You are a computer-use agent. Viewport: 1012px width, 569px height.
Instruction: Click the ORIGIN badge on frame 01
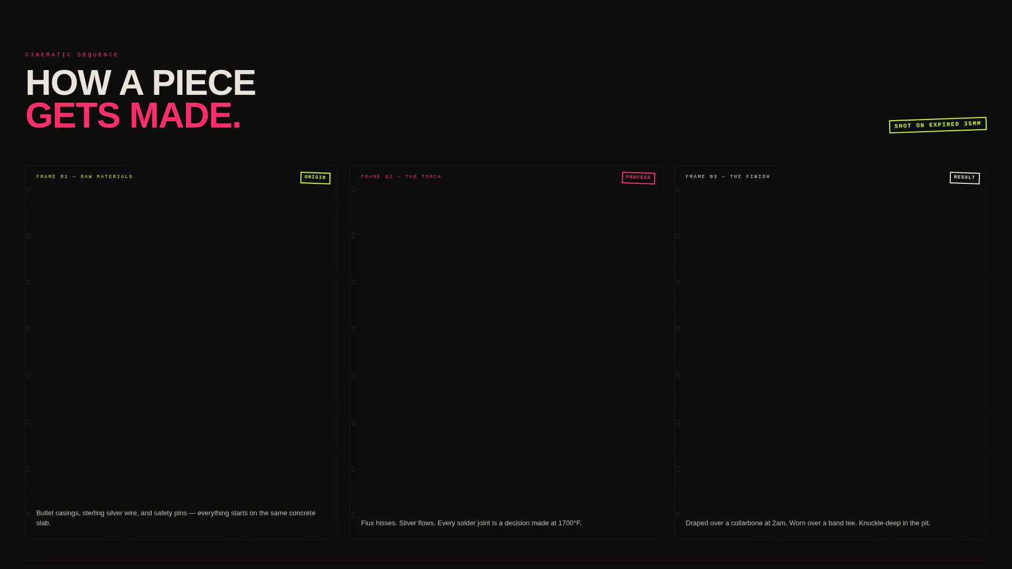(x=315, y=178)
